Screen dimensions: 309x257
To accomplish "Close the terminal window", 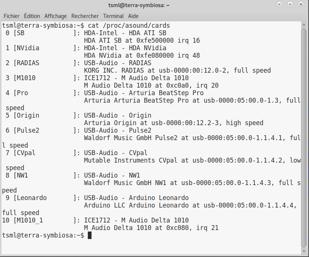I will (x=301, y=4).
